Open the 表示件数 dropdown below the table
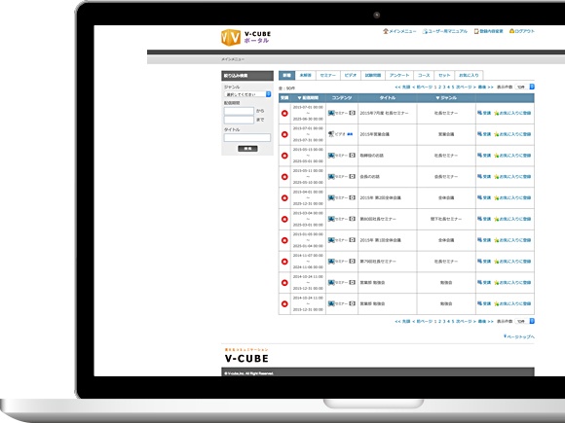 click(525, 321)
